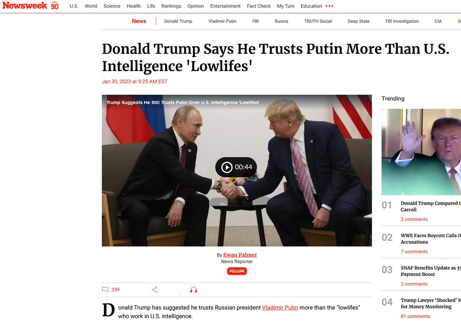Open the three-dot more sections menu

pyautogui.click(x=330, y=6)
